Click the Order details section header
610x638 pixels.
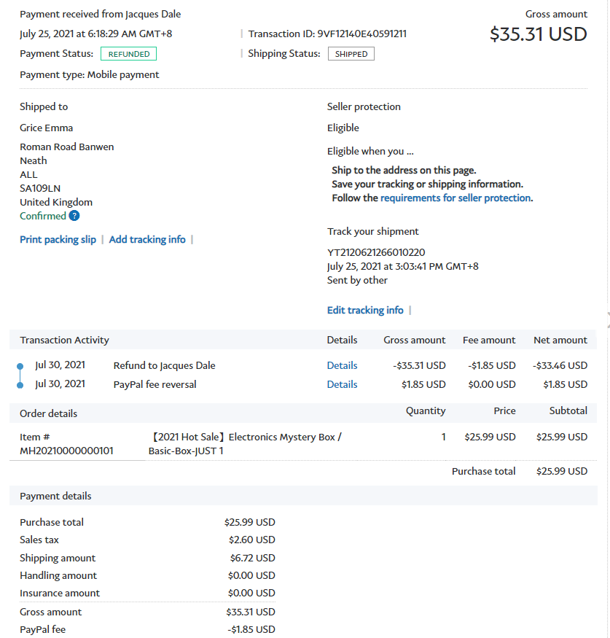48,413
